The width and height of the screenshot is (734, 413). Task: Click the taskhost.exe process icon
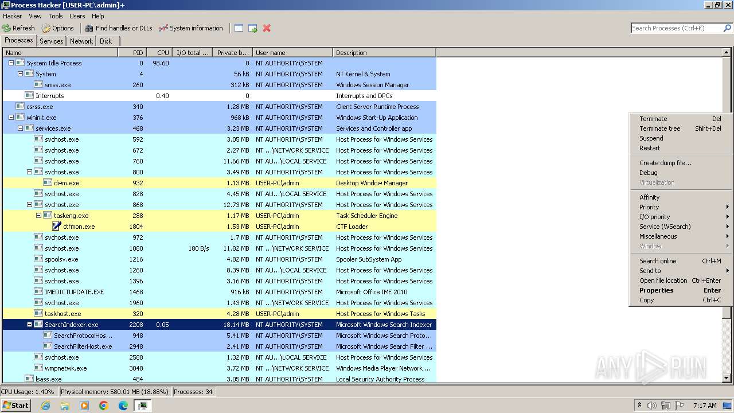coord(38,314)
